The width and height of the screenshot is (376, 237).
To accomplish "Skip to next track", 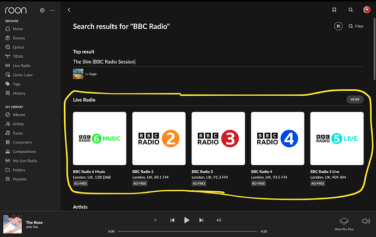I will click(x=201, y=220).
